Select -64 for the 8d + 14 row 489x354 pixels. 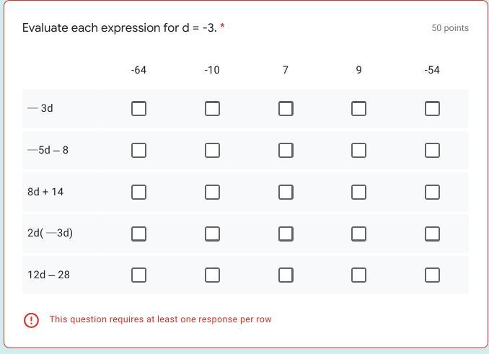coord(139,192)
